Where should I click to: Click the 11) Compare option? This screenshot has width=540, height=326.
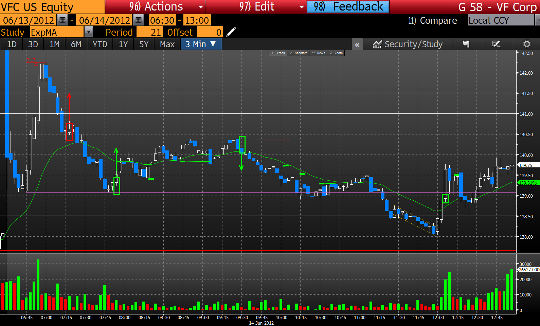(432, 20)
